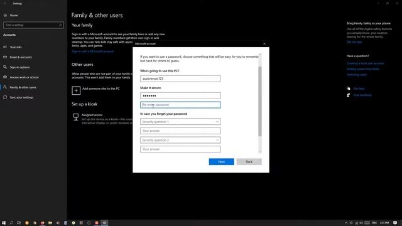The image size is (402, 226).
Task: Open the Action Center notifications icon
Action: (395, 223)
